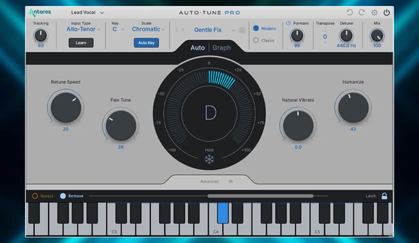Click the Formant value 99
This screenshot has height=243, width=419.
(x=297, y=46)
